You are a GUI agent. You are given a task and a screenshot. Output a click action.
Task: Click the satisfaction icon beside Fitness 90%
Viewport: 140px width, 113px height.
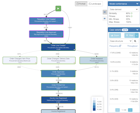pos(132,16)
